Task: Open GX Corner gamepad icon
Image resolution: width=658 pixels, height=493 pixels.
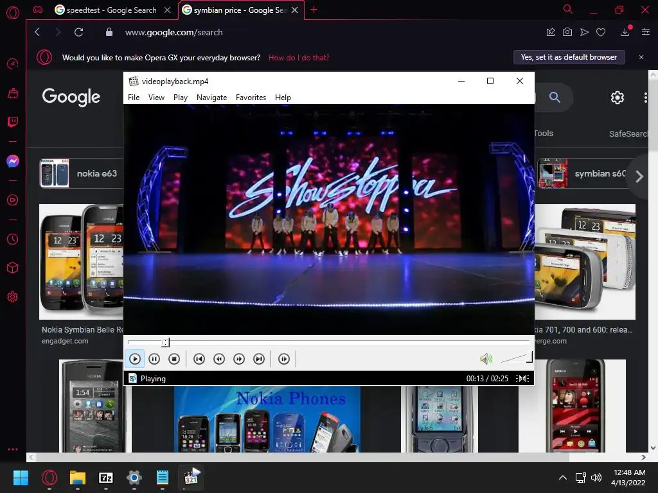Action: click(x=38, y=10)
